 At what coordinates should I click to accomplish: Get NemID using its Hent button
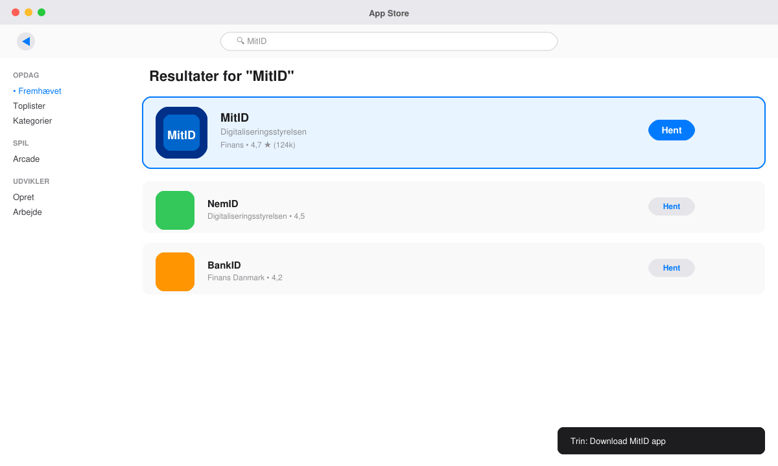pyautogui.click(x=672, y=206)
